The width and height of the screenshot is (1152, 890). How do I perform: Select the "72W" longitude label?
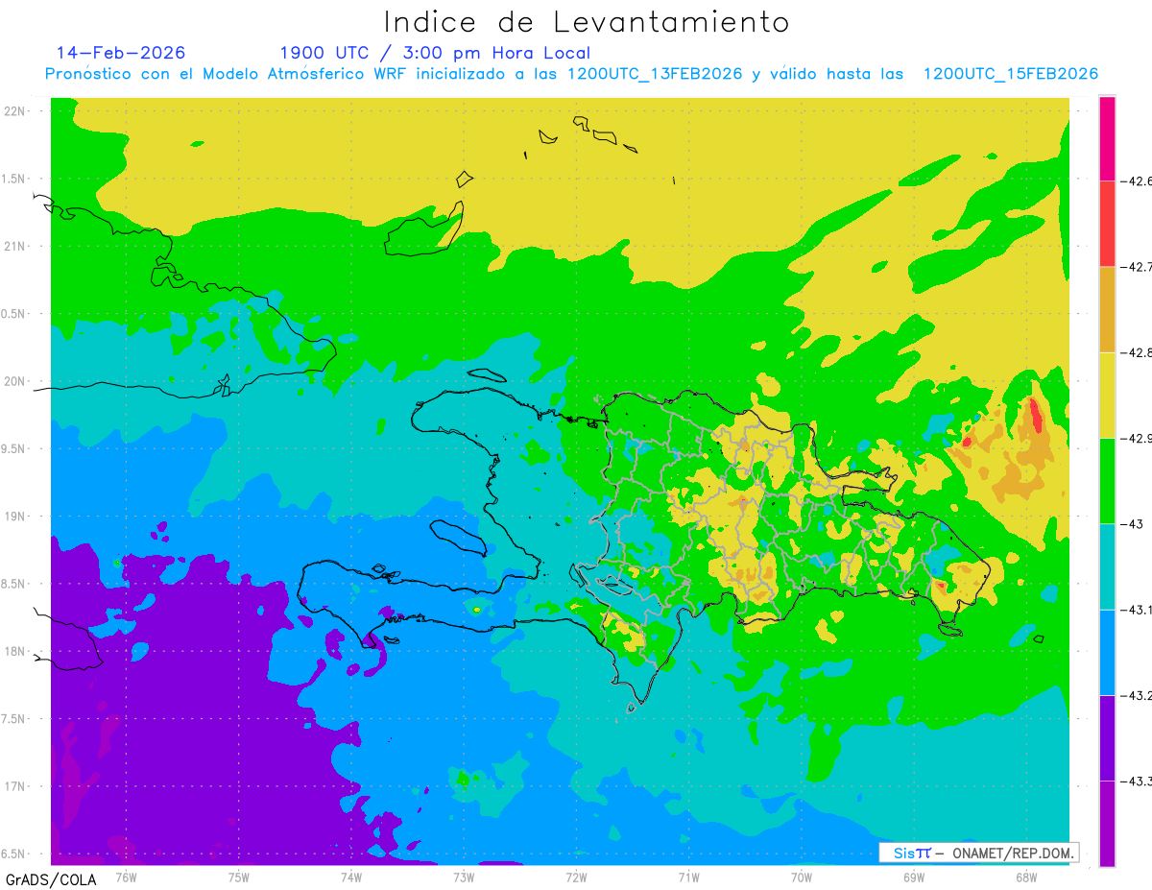pyautogui.click(x=576, y=878)
